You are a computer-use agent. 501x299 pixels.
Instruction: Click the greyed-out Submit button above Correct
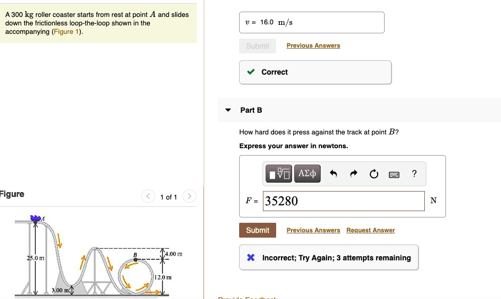click(258, 46)
